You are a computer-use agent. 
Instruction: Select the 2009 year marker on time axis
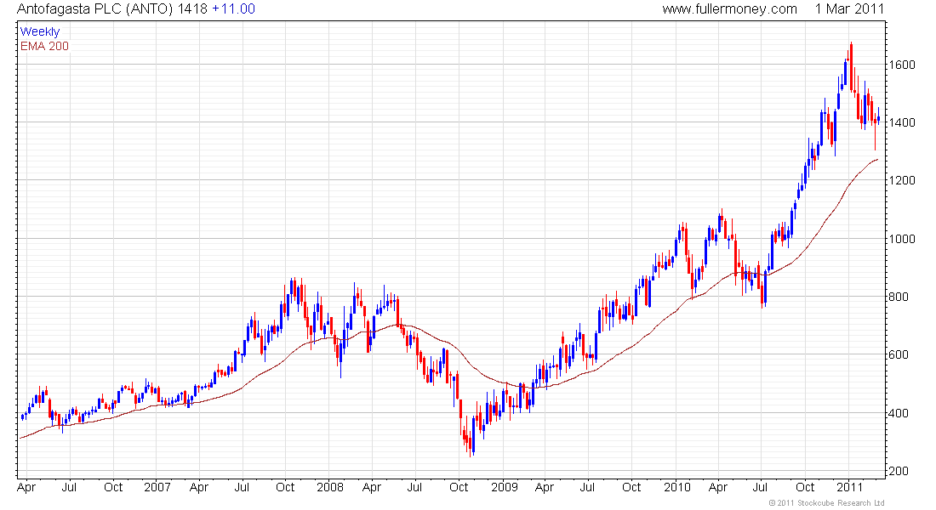click(503, 487)
